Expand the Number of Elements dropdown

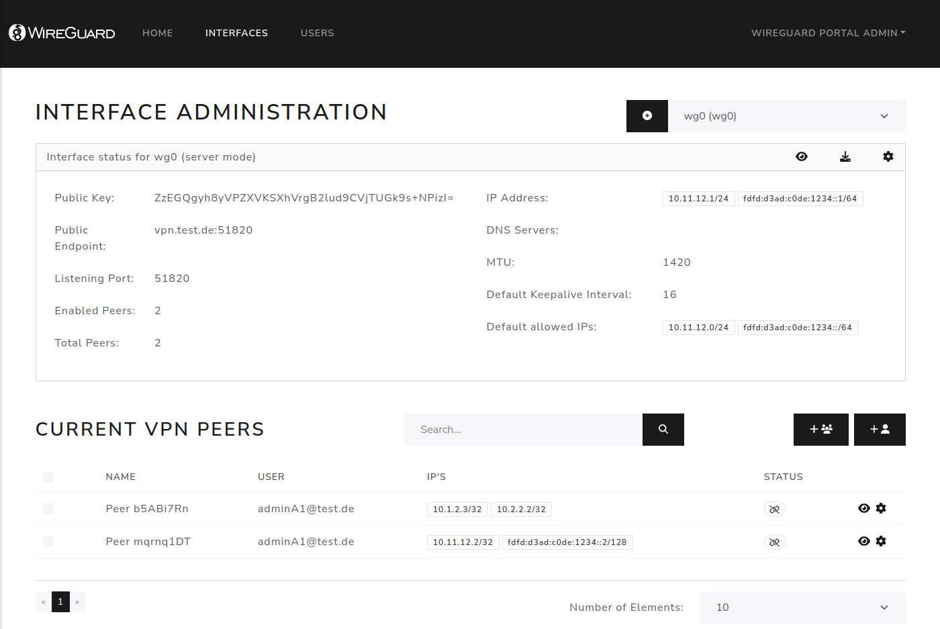tap(802, 607)
